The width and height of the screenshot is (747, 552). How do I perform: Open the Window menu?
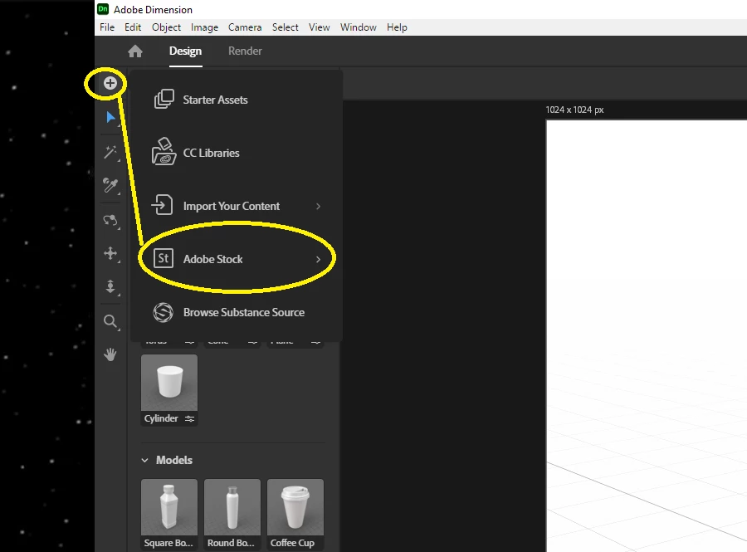(359, 27)
